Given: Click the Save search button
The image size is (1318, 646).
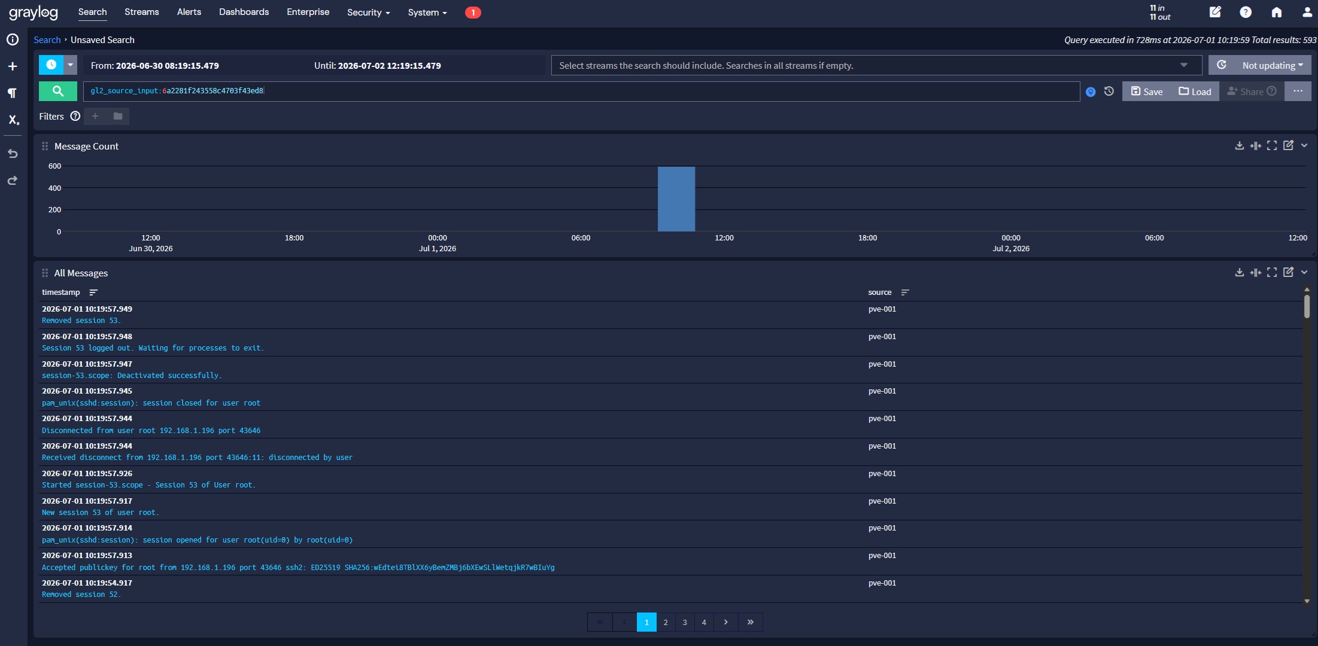Looking at the screenshot, I should coord(1147,92).
